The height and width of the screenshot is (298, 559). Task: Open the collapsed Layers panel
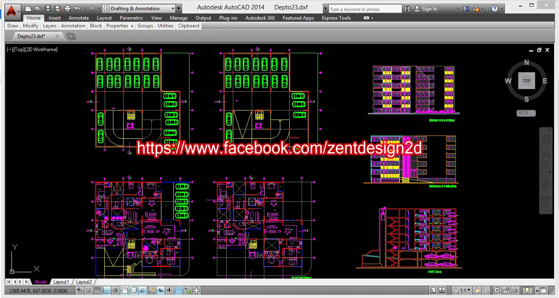click(x=50, y=26)
